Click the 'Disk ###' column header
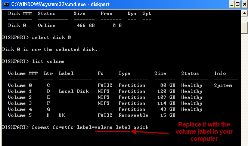 pos(20,13)
